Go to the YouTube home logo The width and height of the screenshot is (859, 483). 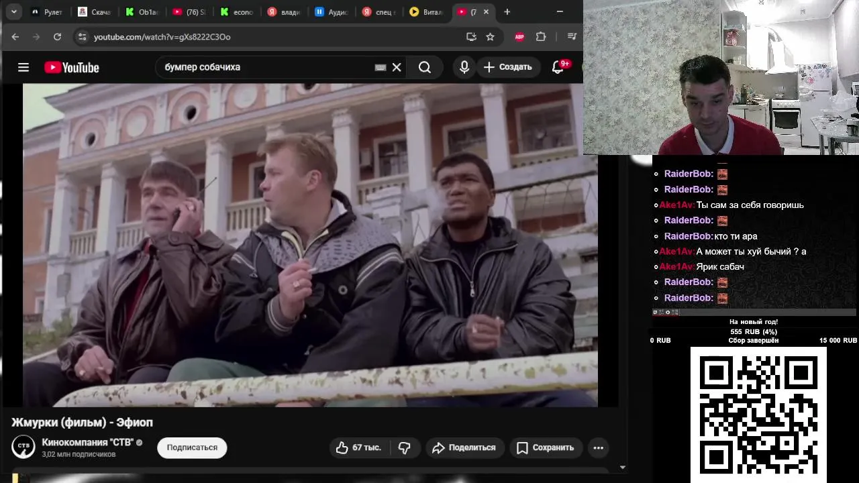72,67
